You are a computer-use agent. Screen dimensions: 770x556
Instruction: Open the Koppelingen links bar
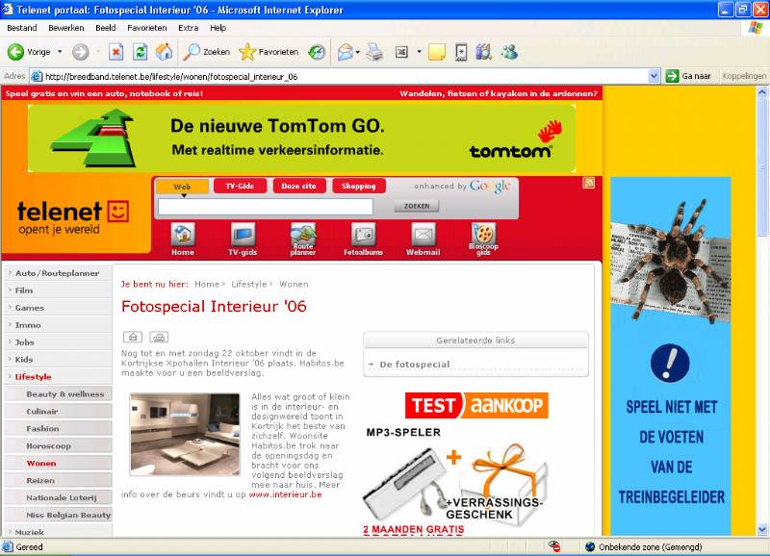pyautogui.click(x=744, y=76)
